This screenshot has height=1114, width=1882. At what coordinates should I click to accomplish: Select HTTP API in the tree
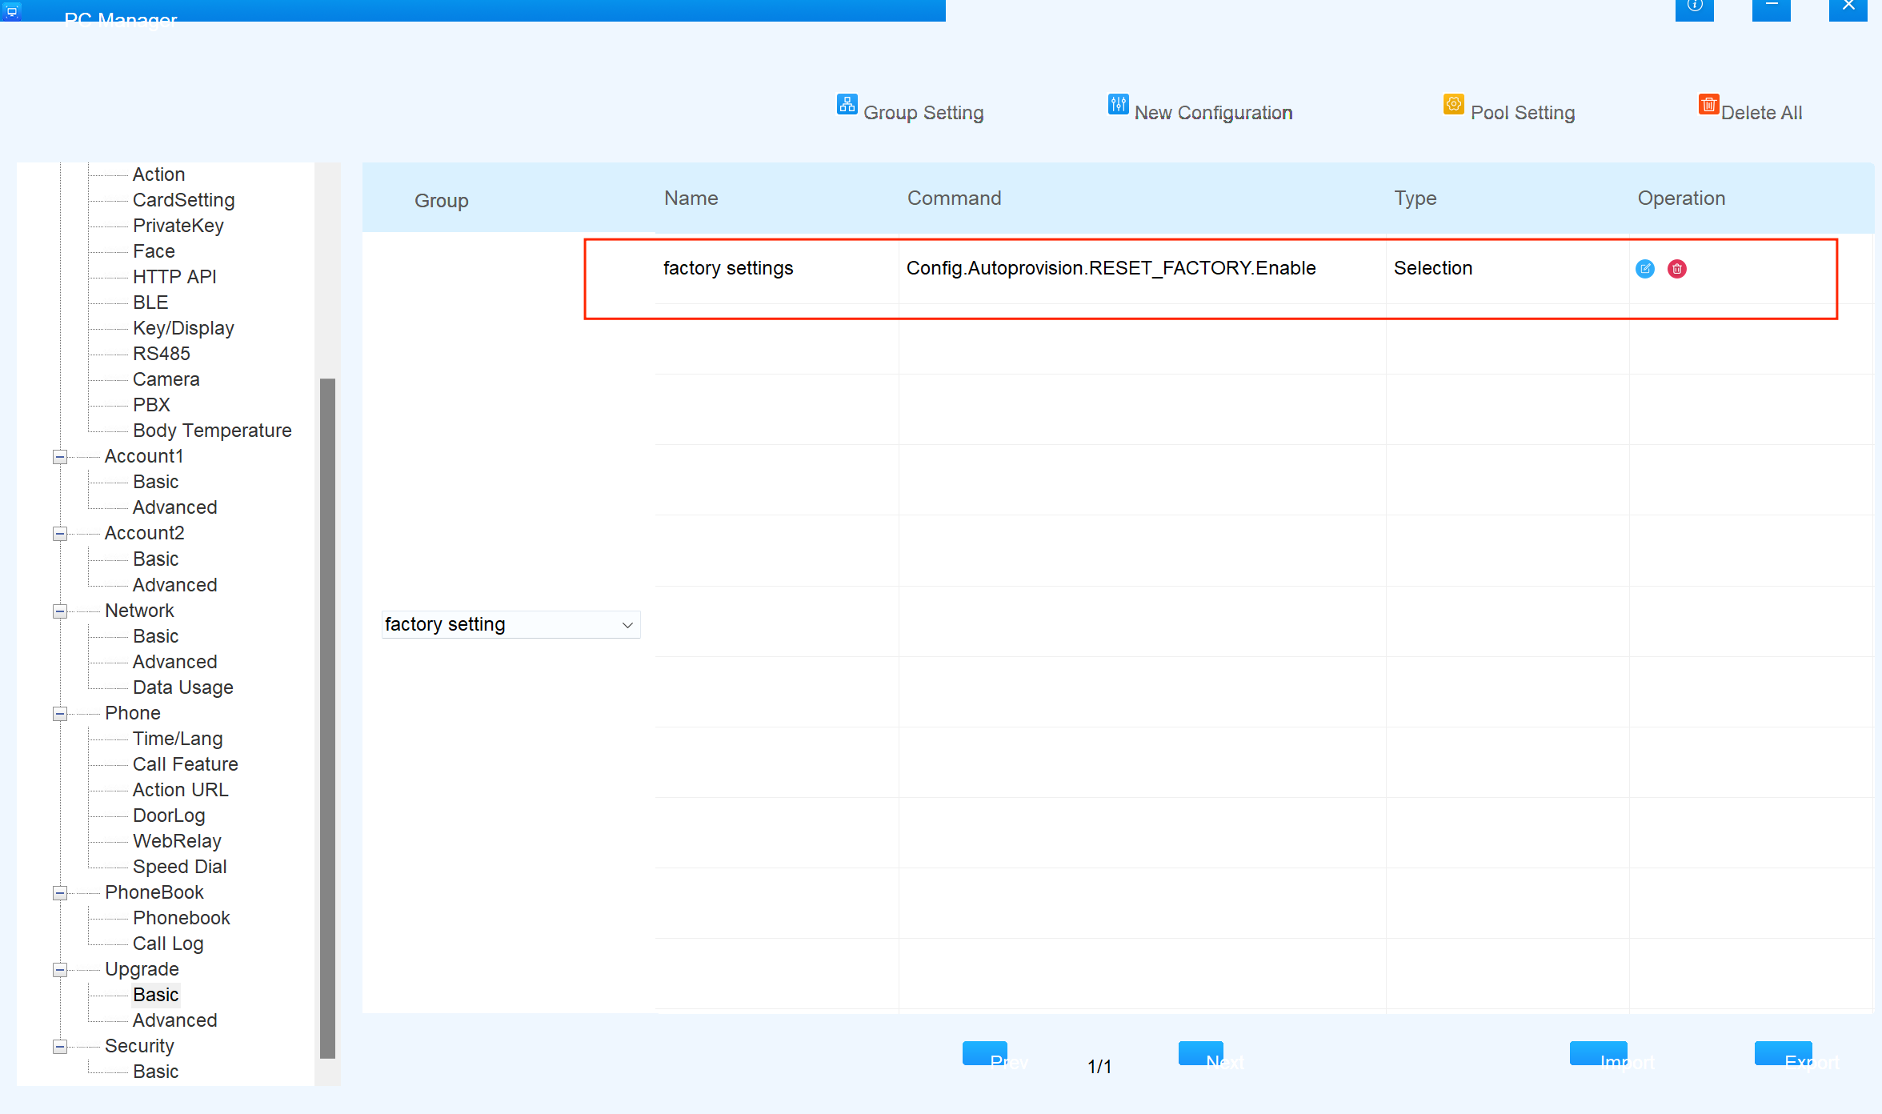pyautogui.click(x=174, y=277)
